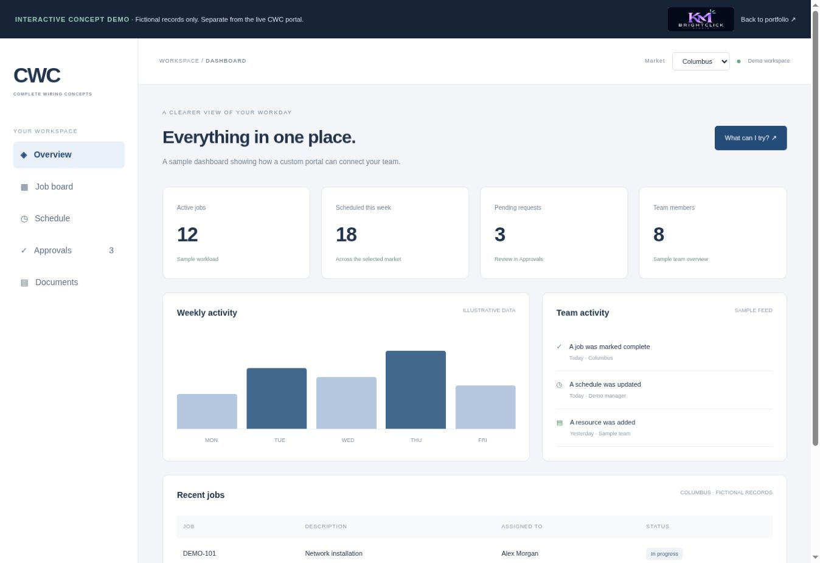
Task: Select the Pending requests card
Action: point(554,233)
